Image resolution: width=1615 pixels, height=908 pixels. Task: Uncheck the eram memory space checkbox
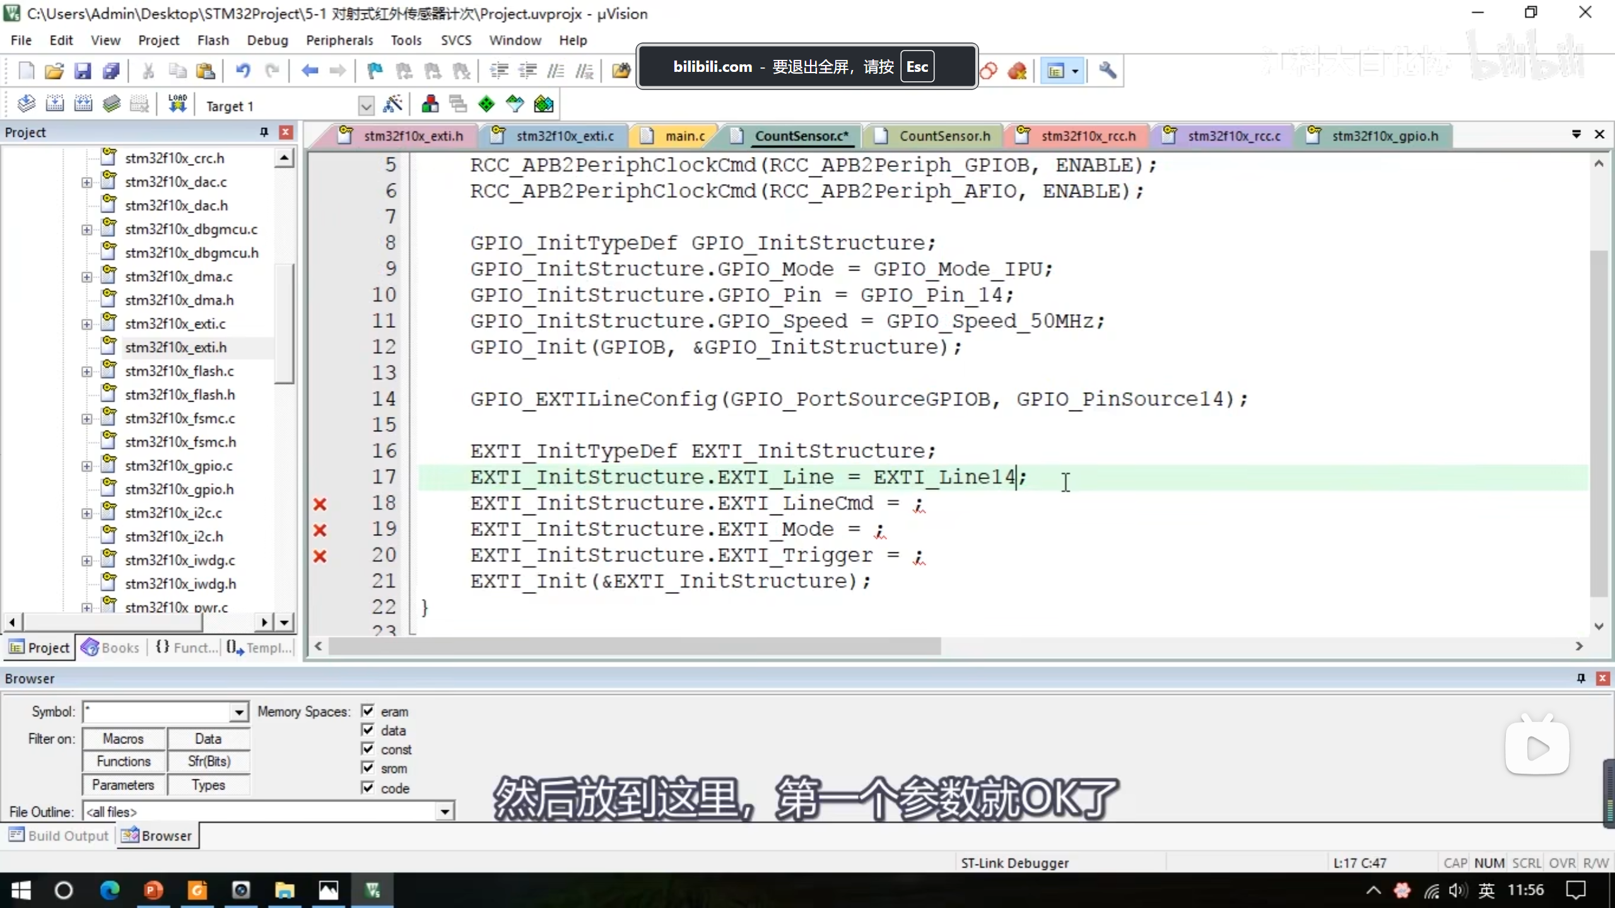pyautogui.click(x=368, y=711)
